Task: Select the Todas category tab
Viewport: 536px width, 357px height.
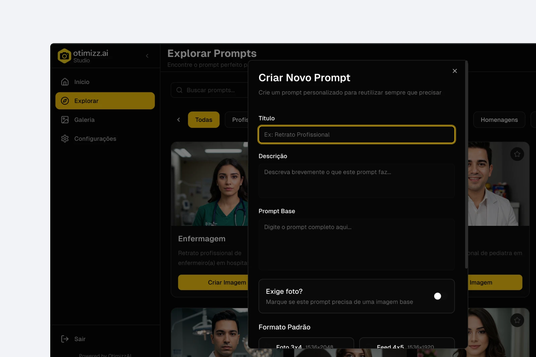Action: [204, 119]
